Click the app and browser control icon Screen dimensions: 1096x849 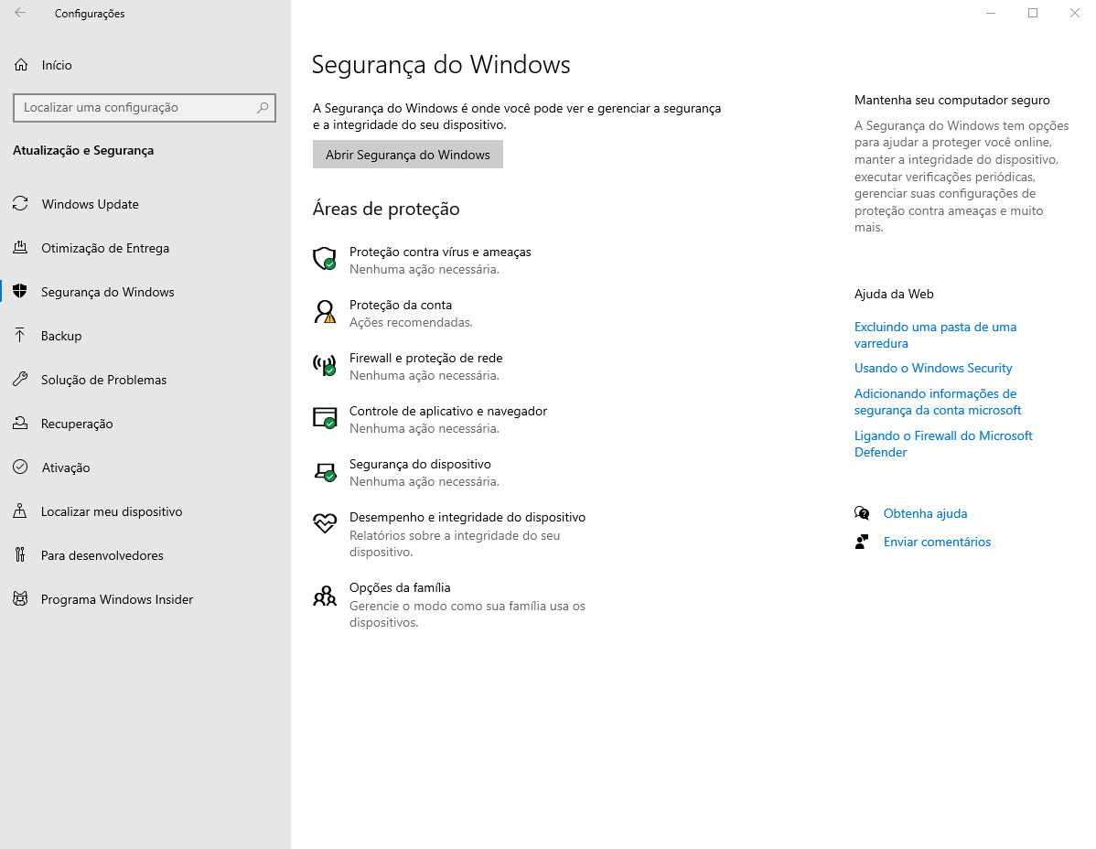click(x=325, y=418)
